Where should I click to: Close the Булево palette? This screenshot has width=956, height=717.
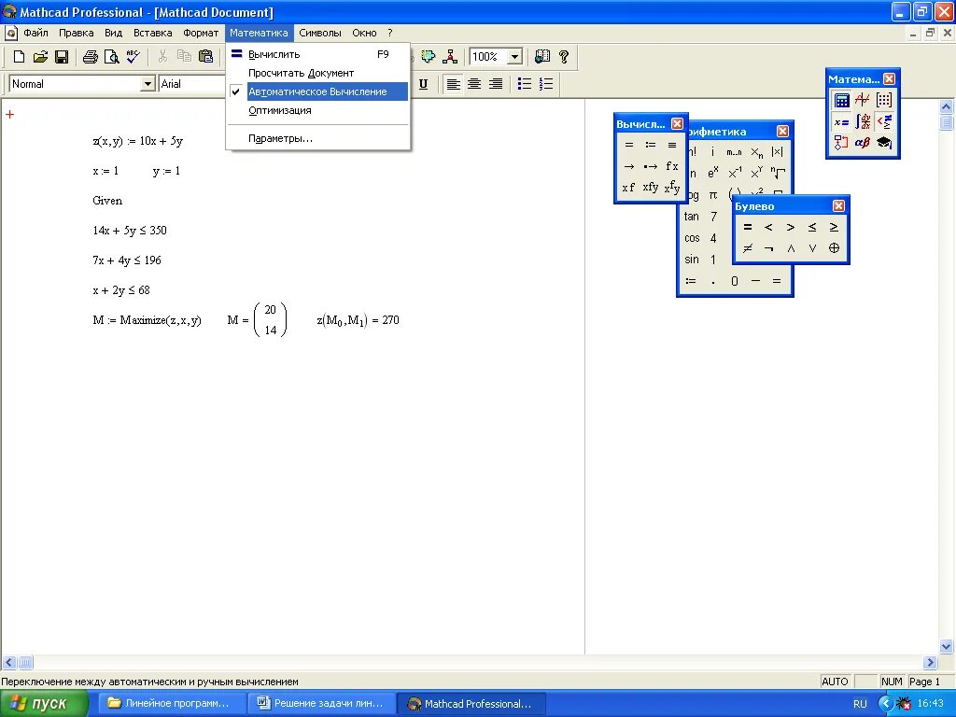pos(839,206)
